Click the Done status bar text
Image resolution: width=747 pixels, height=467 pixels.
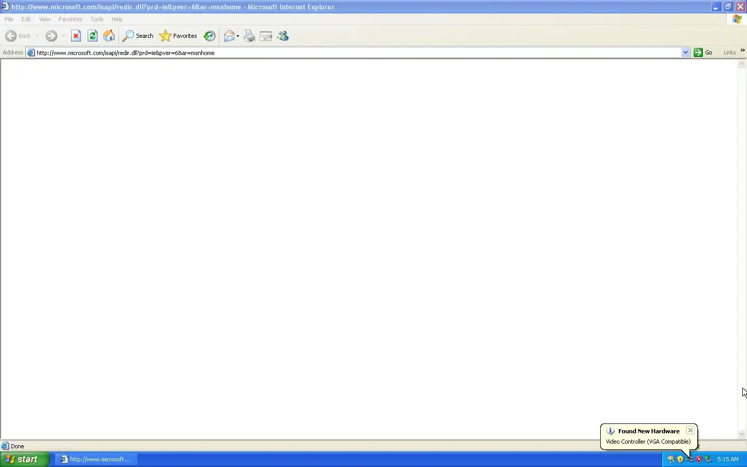[18, 446]
